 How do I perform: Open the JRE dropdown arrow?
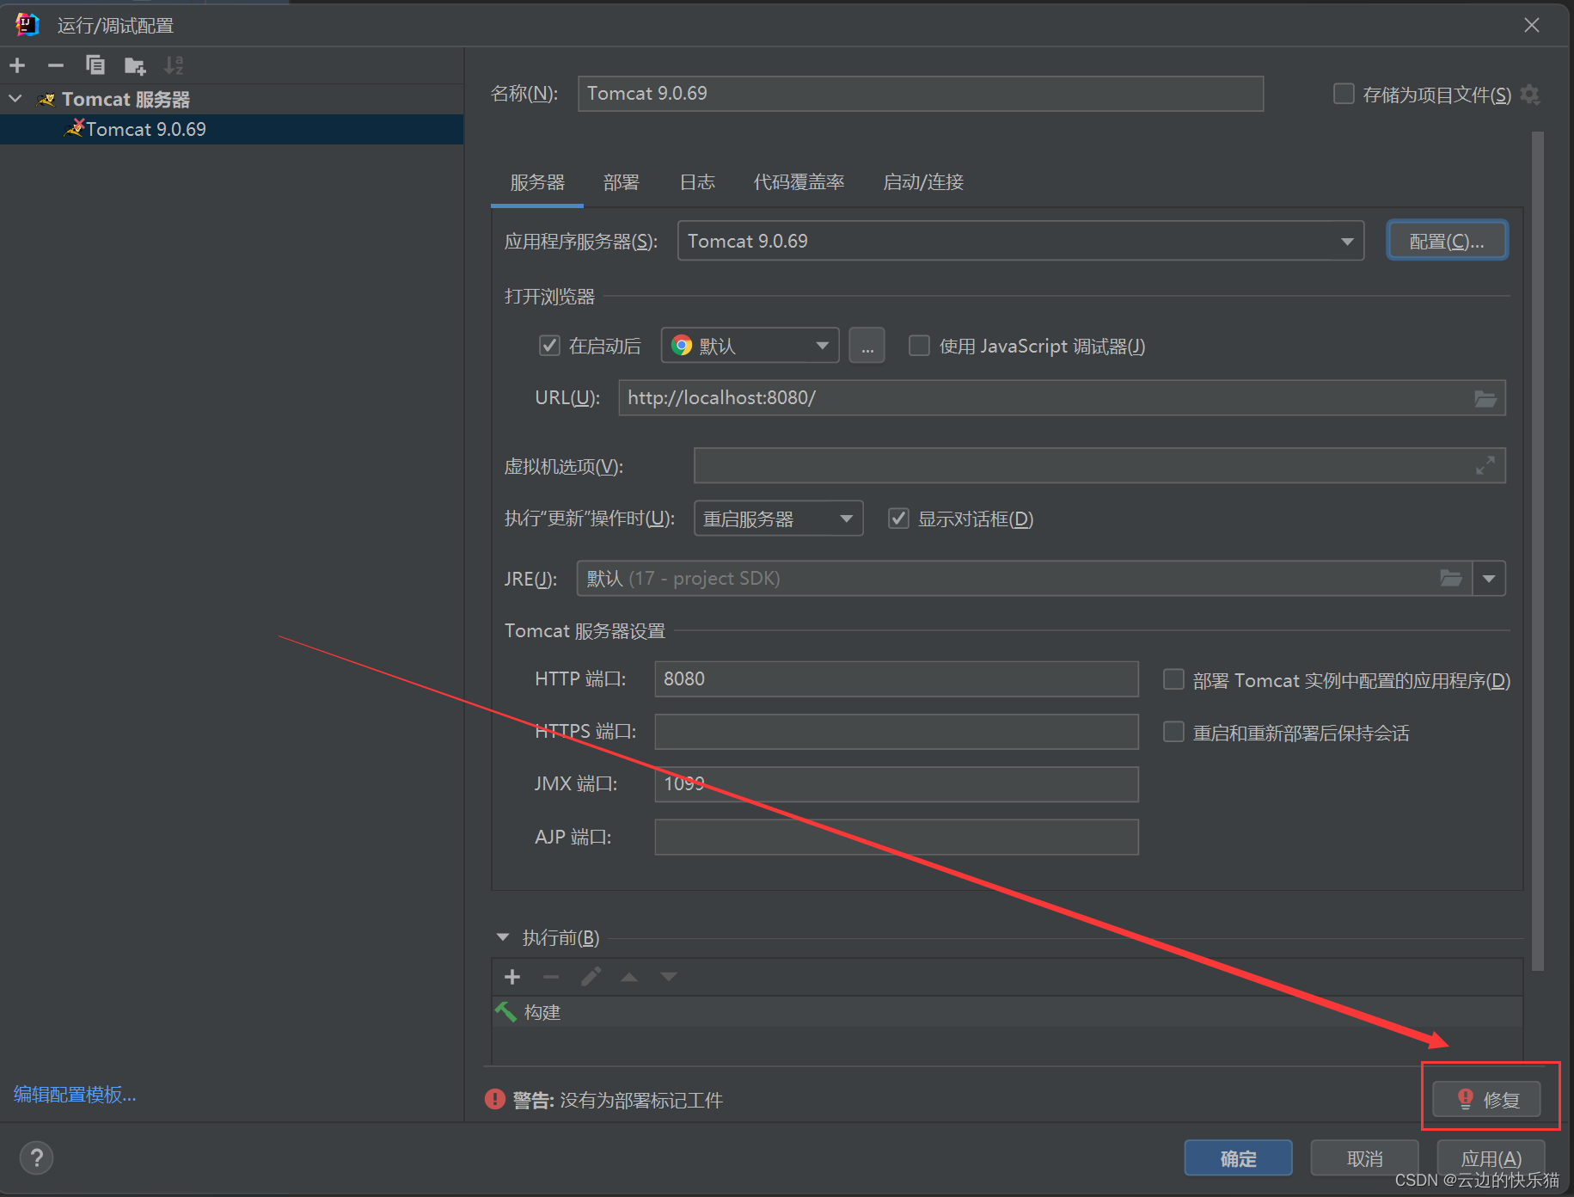pyautogui.click(x=1489, y=578)
